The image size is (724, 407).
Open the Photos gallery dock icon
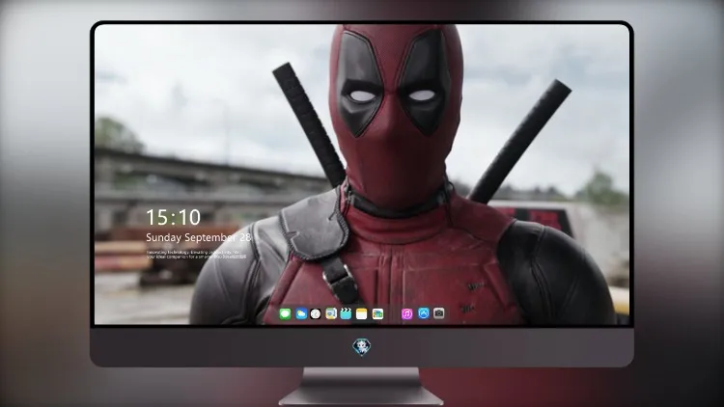377,314
